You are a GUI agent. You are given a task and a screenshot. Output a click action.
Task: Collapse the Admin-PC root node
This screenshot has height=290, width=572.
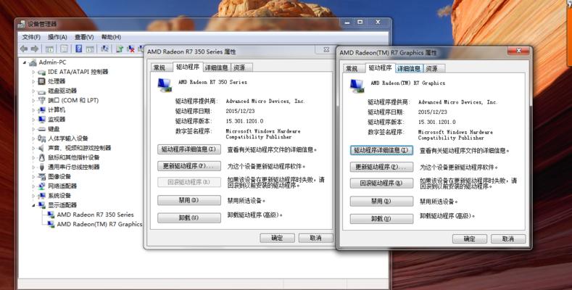(25, 62)
